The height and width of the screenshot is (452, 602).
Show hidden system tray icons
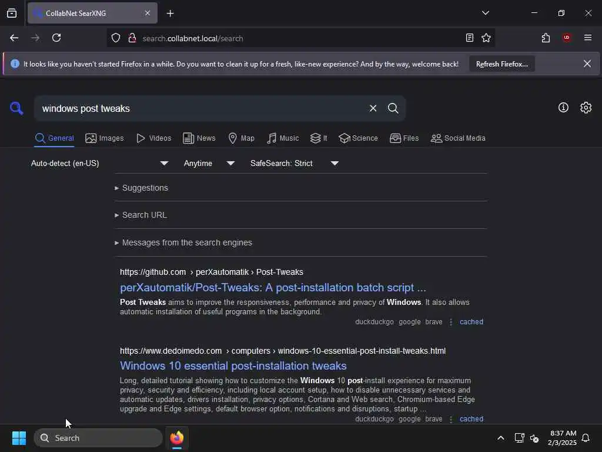click(501, 438)
